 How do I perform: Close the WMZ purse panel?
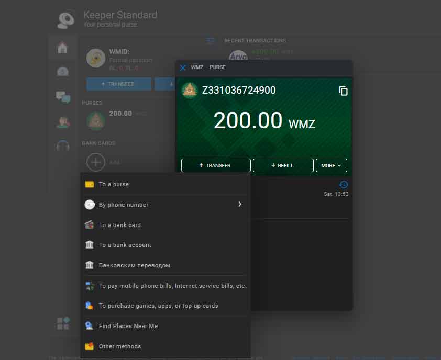click(183, 67)
